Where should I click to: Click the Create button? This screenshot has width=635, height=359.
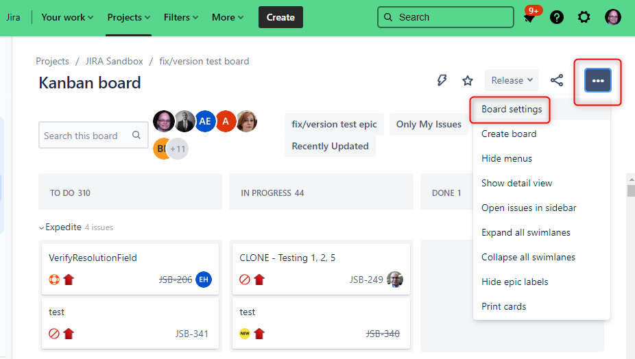[280, 17]
